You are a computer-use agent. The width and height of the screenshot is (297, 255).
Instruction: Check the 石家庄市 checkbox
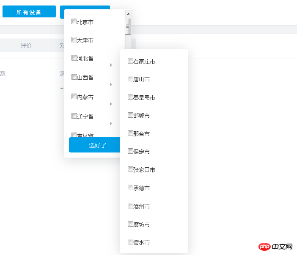click(130, 61)
